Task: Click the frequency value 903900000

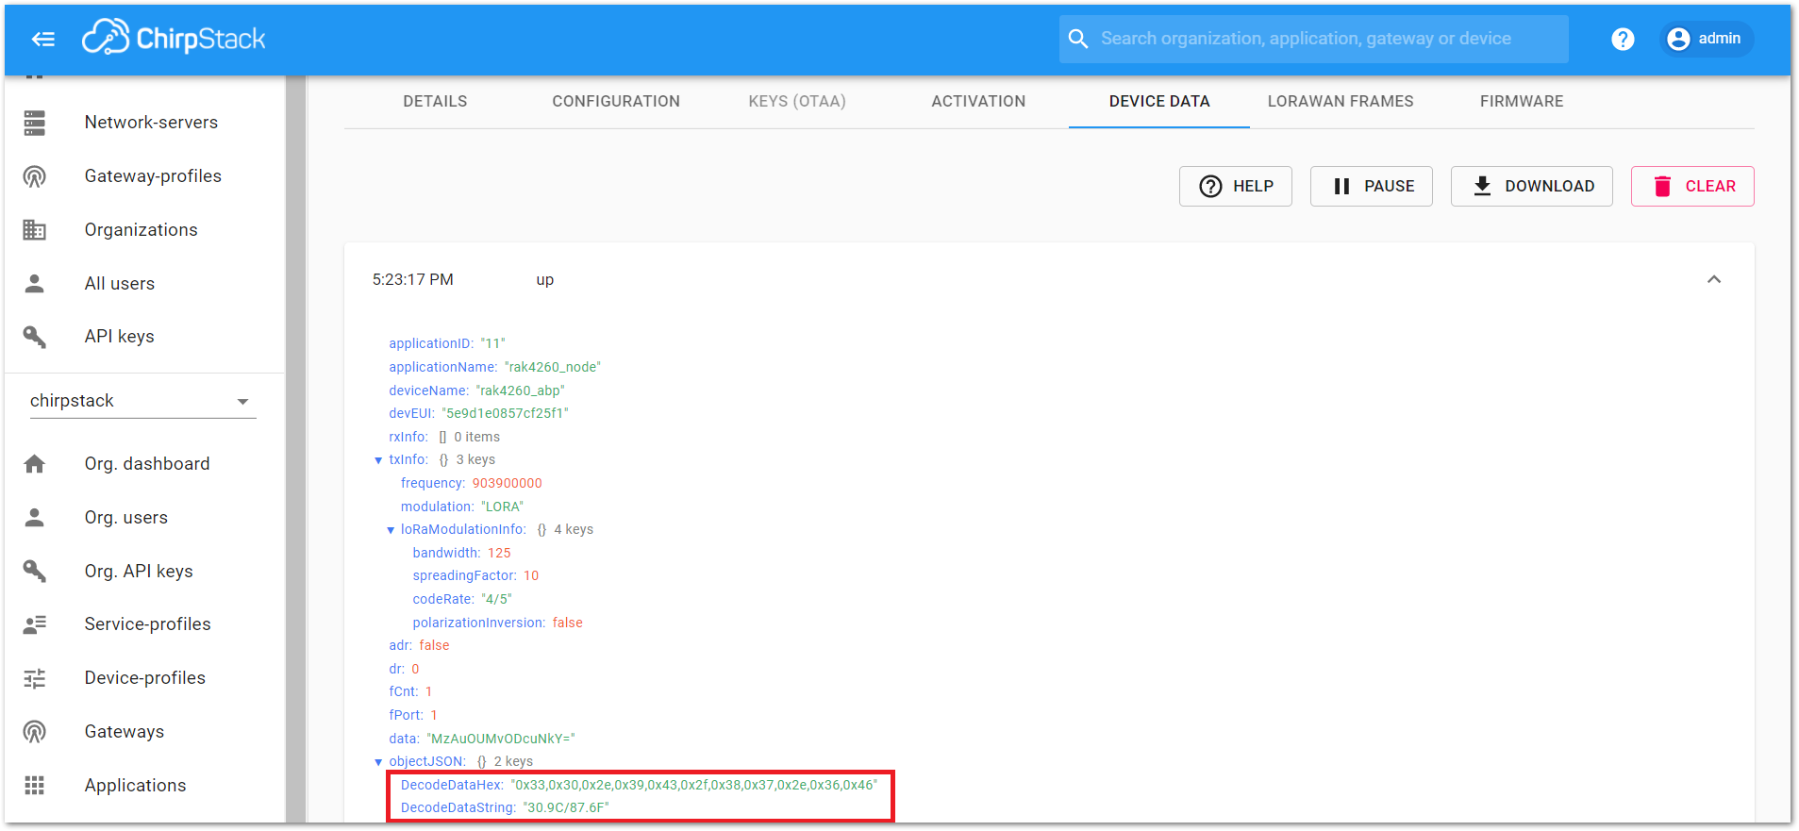Action: tap(508, 483)
